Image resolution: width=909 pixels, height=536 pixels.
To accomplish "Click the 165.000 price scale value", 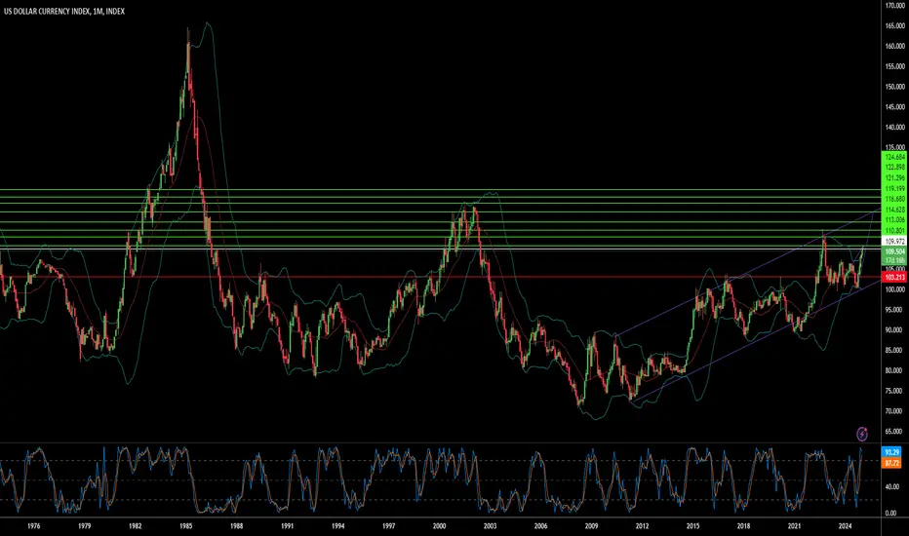I will [x=895, y=26].
